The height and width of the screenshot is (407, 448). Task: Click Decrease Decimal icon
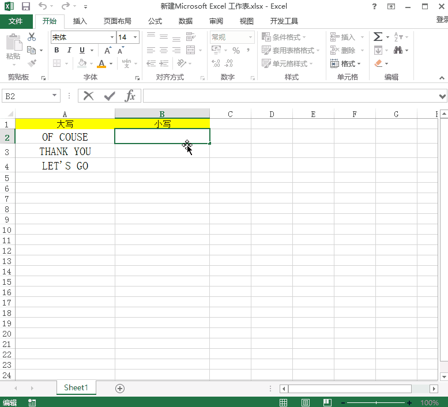pos(229,63)
